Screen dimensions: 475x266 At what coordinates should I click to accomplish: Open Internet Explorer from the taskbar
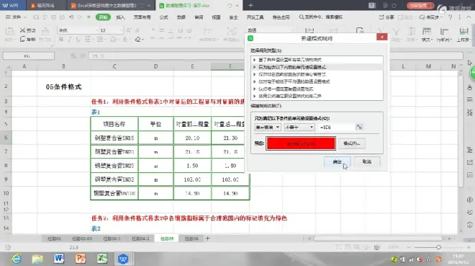click(x=17, y=259)
